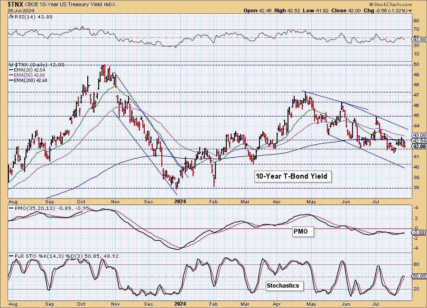427x308 pixels.
Task: Click the 2024 label under the price panel
Action: (x=180, y=201)
